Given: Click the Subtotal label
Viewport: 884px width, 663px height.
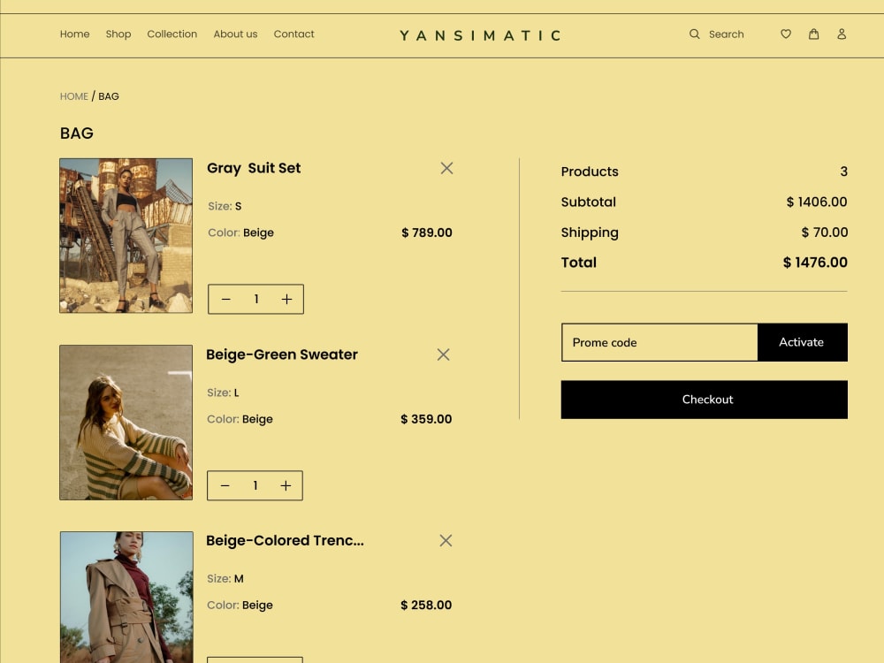Looking at the screenshot, I should point(588,202).
